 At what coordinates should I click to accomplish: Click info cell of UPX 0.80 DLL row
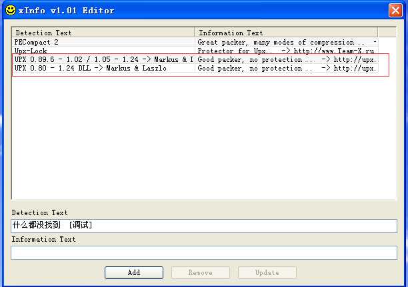point(287,68)
